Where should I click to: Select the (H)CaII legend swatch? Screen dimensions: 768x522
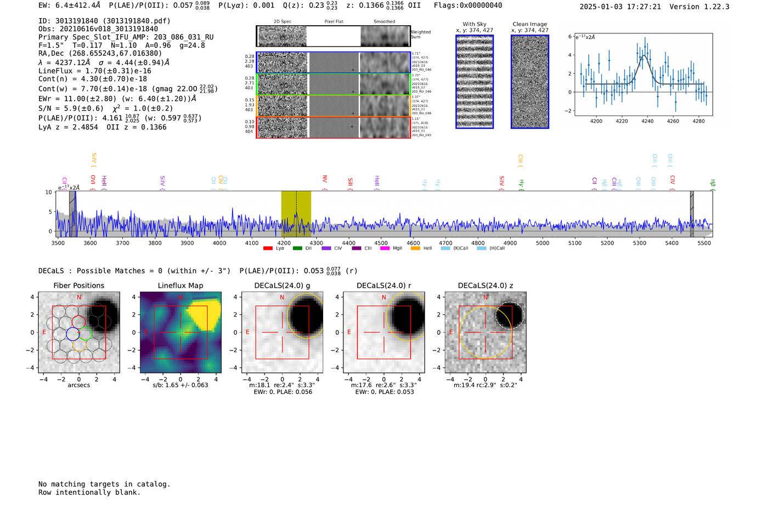(482, 248)
